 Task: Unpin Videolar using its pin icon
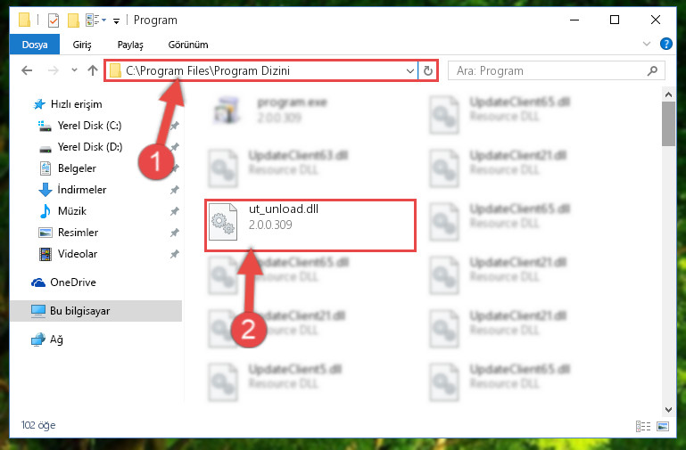coord(175,254)
